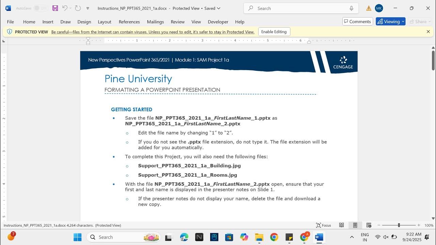Select the References tab
The height and width of the screenshot is (245, 436).
point(129,22)
